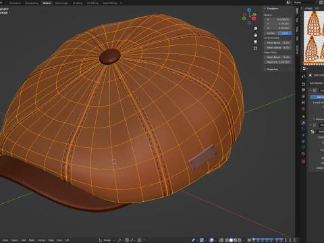
Task: Open the Object properties tab icon
Action: click(x=304, y=117)
